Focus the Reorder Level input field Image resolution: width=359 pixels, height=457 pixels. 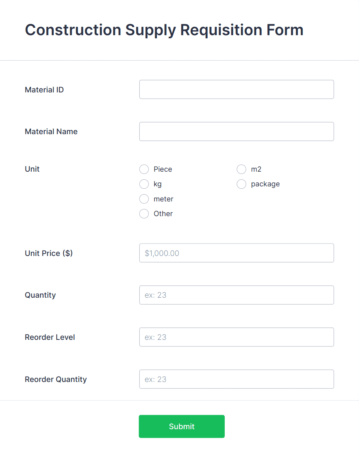pos(236,337)
